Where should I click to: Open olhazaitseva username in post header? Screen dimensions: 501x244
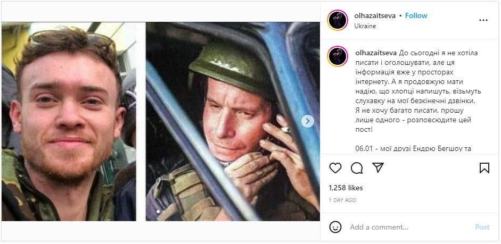point(375,16)
